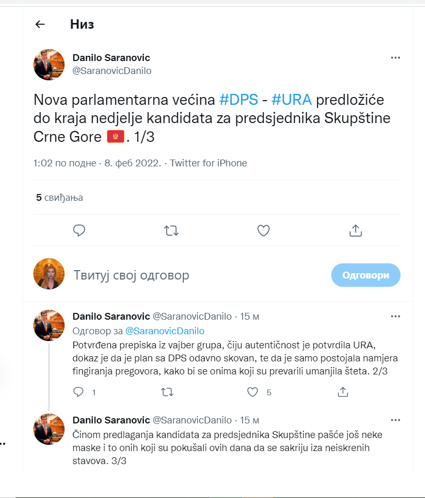Click reply icon under the main tweet
425x498 pixels.
(79, 230)
